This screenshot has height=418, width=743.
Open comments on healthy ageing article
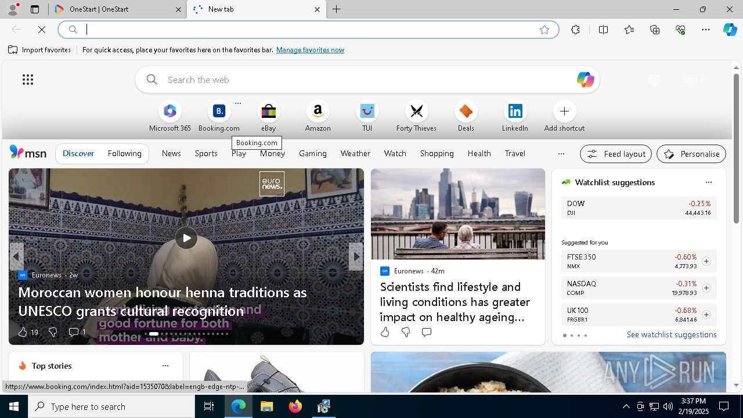click(x=427, y=332)
